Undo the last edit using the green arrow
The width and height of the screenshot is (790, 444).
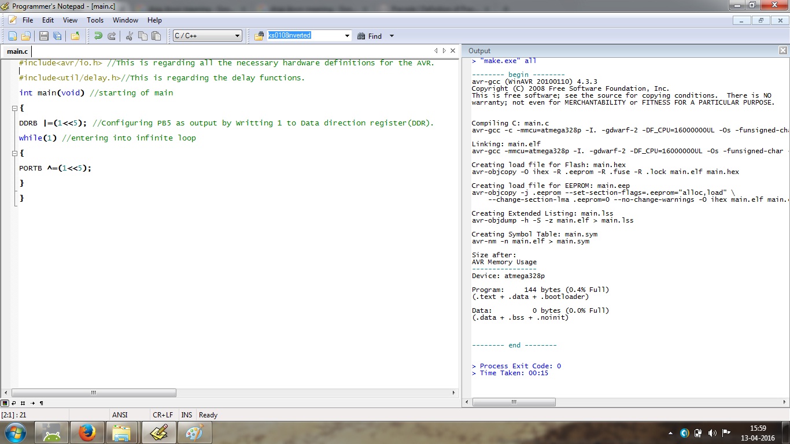coord(98,36)
